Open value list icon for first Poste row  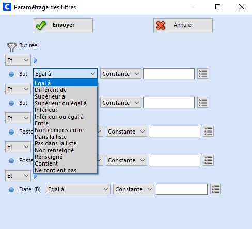coord(208,132)
